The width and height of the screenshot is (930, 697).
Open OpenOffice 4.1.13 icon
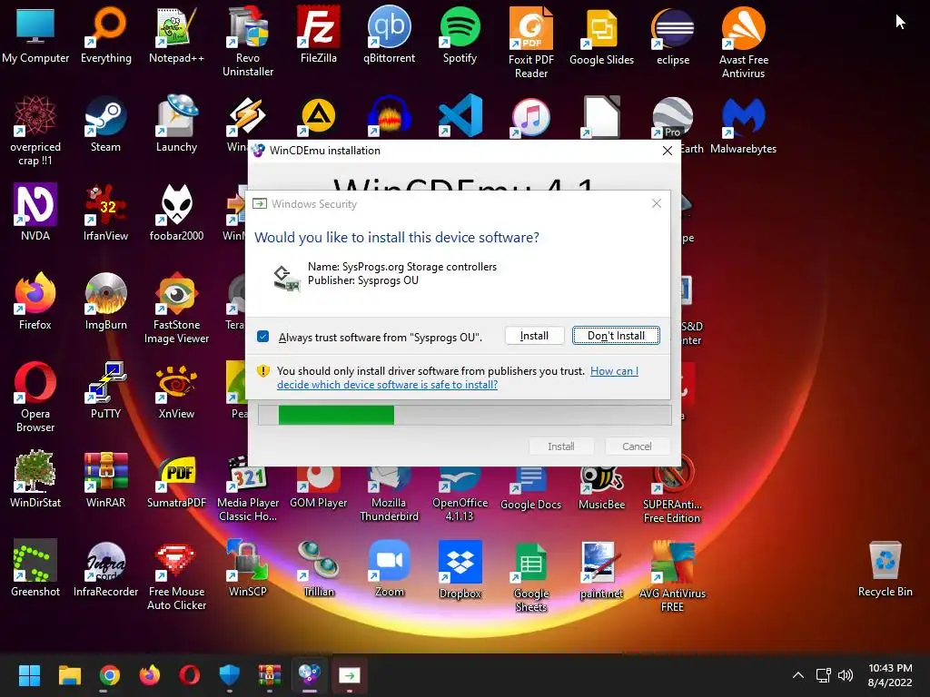(x=460, y=495)
